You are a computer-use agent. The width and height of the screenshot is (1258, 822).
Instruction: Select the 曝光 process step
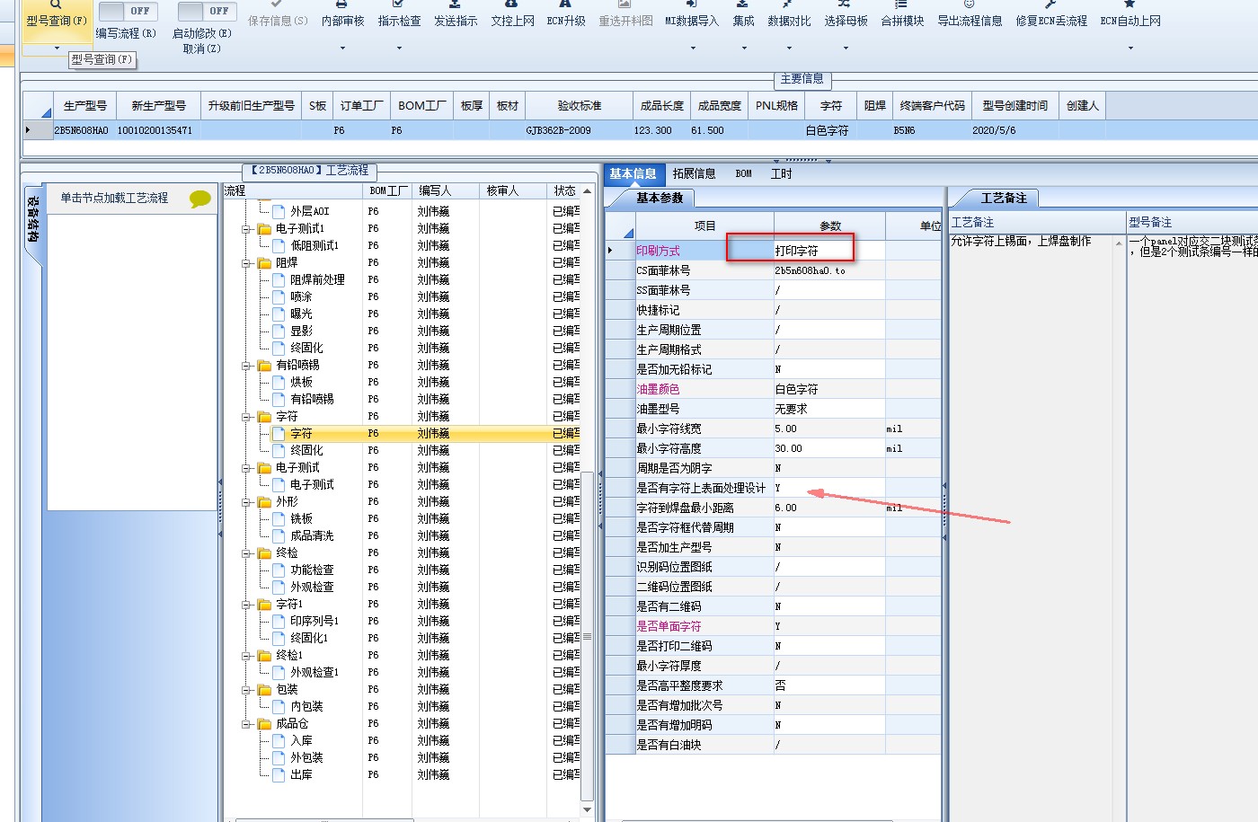click(x=301, y=314)
